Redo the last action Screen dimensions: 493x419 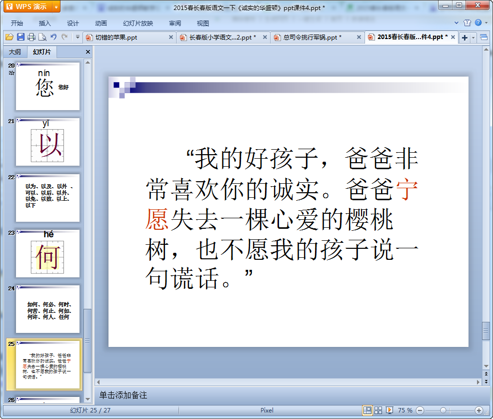(64, 37)
